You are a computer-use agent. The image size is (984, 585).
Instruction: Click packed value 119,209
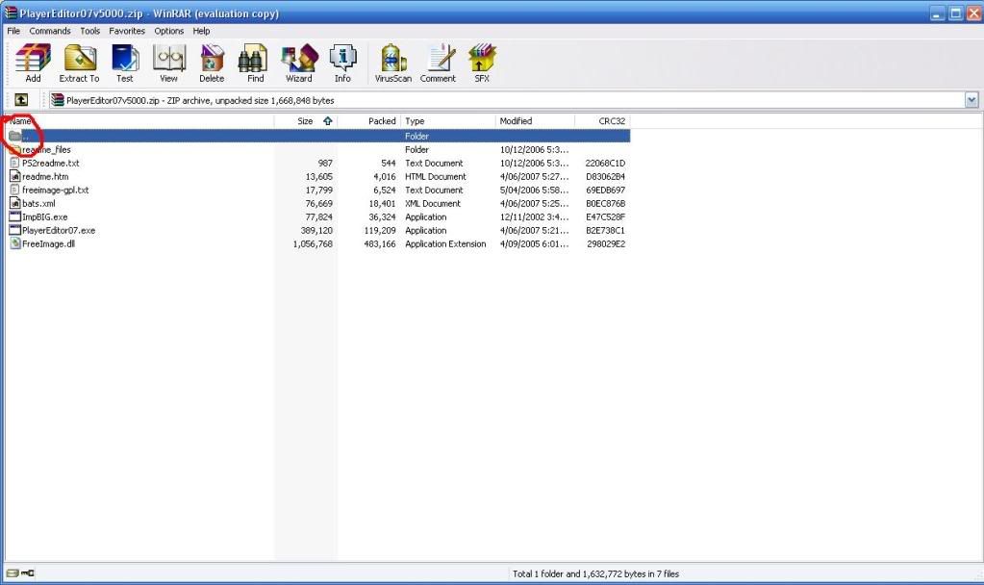[380, 230]
